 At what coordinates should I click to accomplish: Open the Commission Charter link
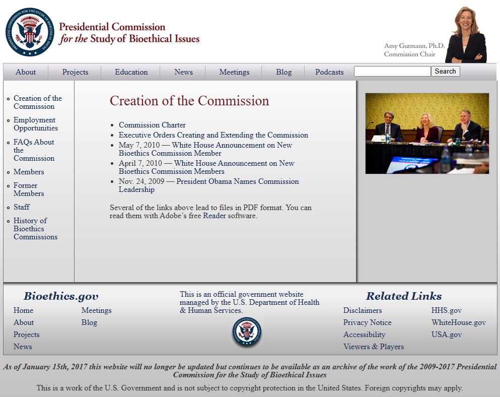pos(152,125)
